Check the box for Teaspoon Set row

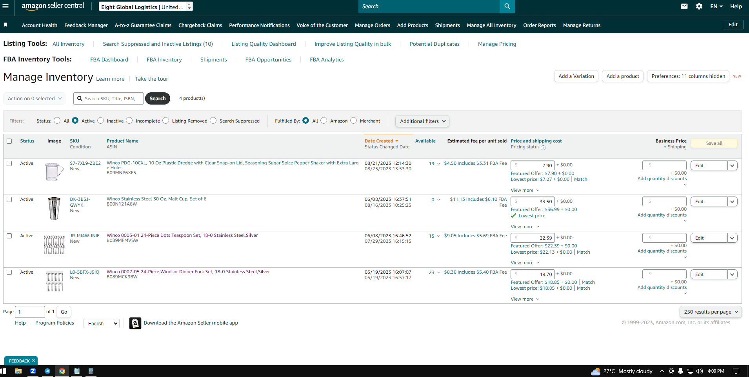(9, 236)
